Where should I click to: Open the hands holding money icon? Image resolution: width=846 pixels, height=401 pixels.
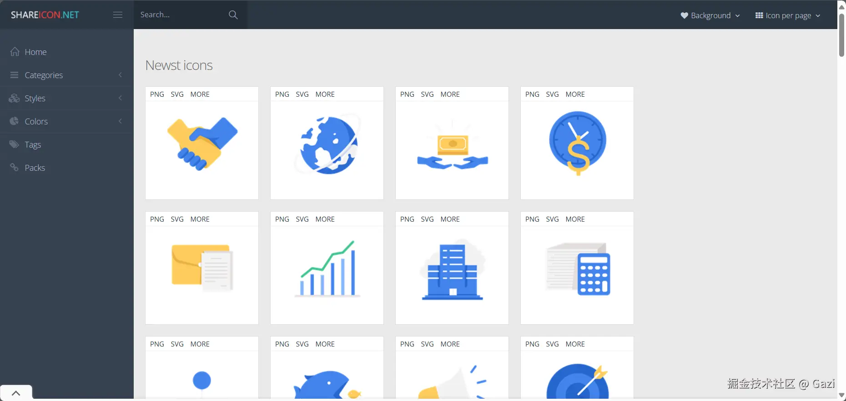click(452, 145)
